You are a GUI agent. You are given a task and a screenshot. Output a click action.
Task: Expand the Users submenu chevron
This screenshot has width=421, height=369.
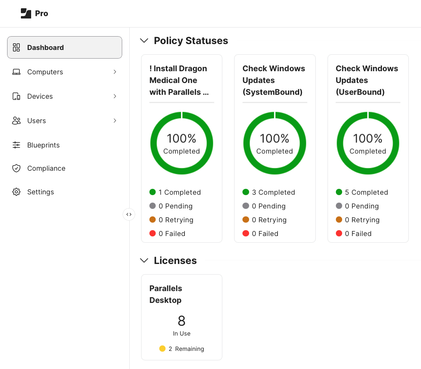(x=115, y=121)
